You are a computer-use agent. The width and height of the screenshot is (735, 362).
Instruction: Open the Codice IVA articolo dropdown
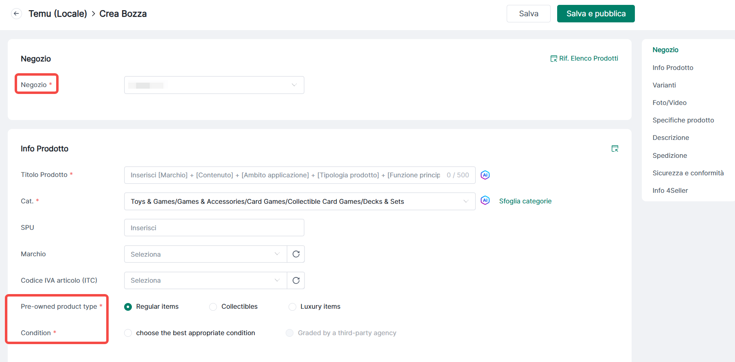click(206, 280)
